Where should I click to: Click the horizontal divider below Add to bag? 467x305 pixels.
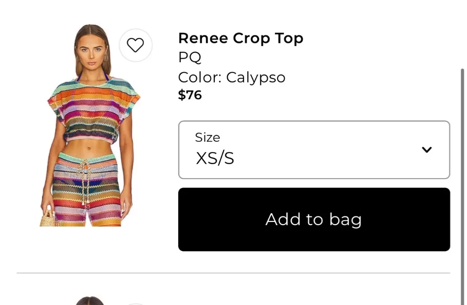pos(233,273)
